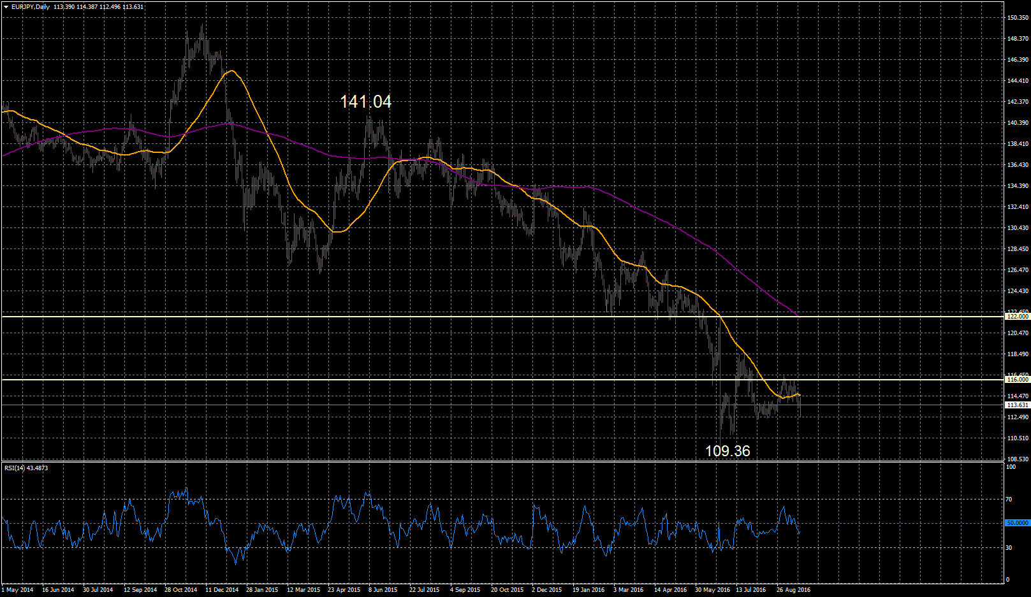The width and height of the screenshot is (1031, 597).
Task: Click the 116.000 horizontal line price tag
Action: point(1018,380)
